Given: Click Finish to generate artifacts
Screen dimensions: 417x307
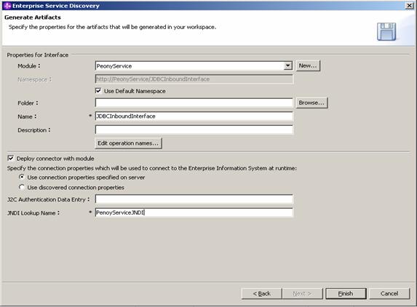Looking at the screenshot, I should click(x=346, y=293).
